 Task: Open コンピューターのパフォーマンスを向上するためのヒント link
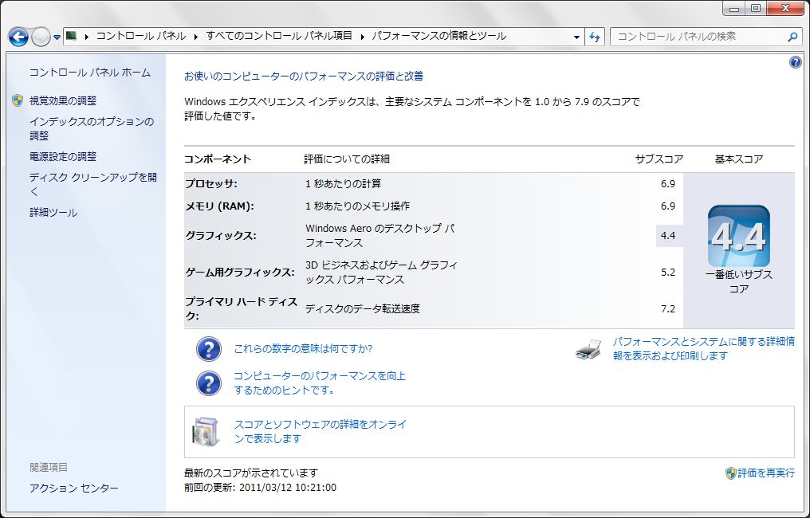(320, 383)
